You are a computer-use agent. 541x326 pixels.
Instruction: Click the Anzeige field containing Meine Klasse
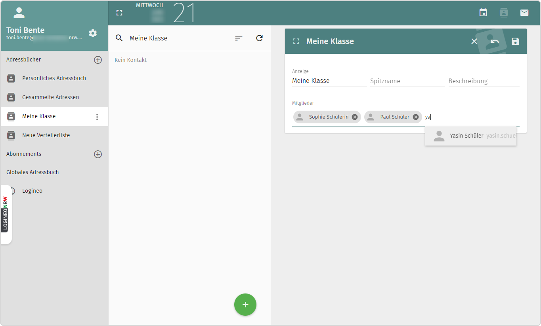click(x=329, y=81)
